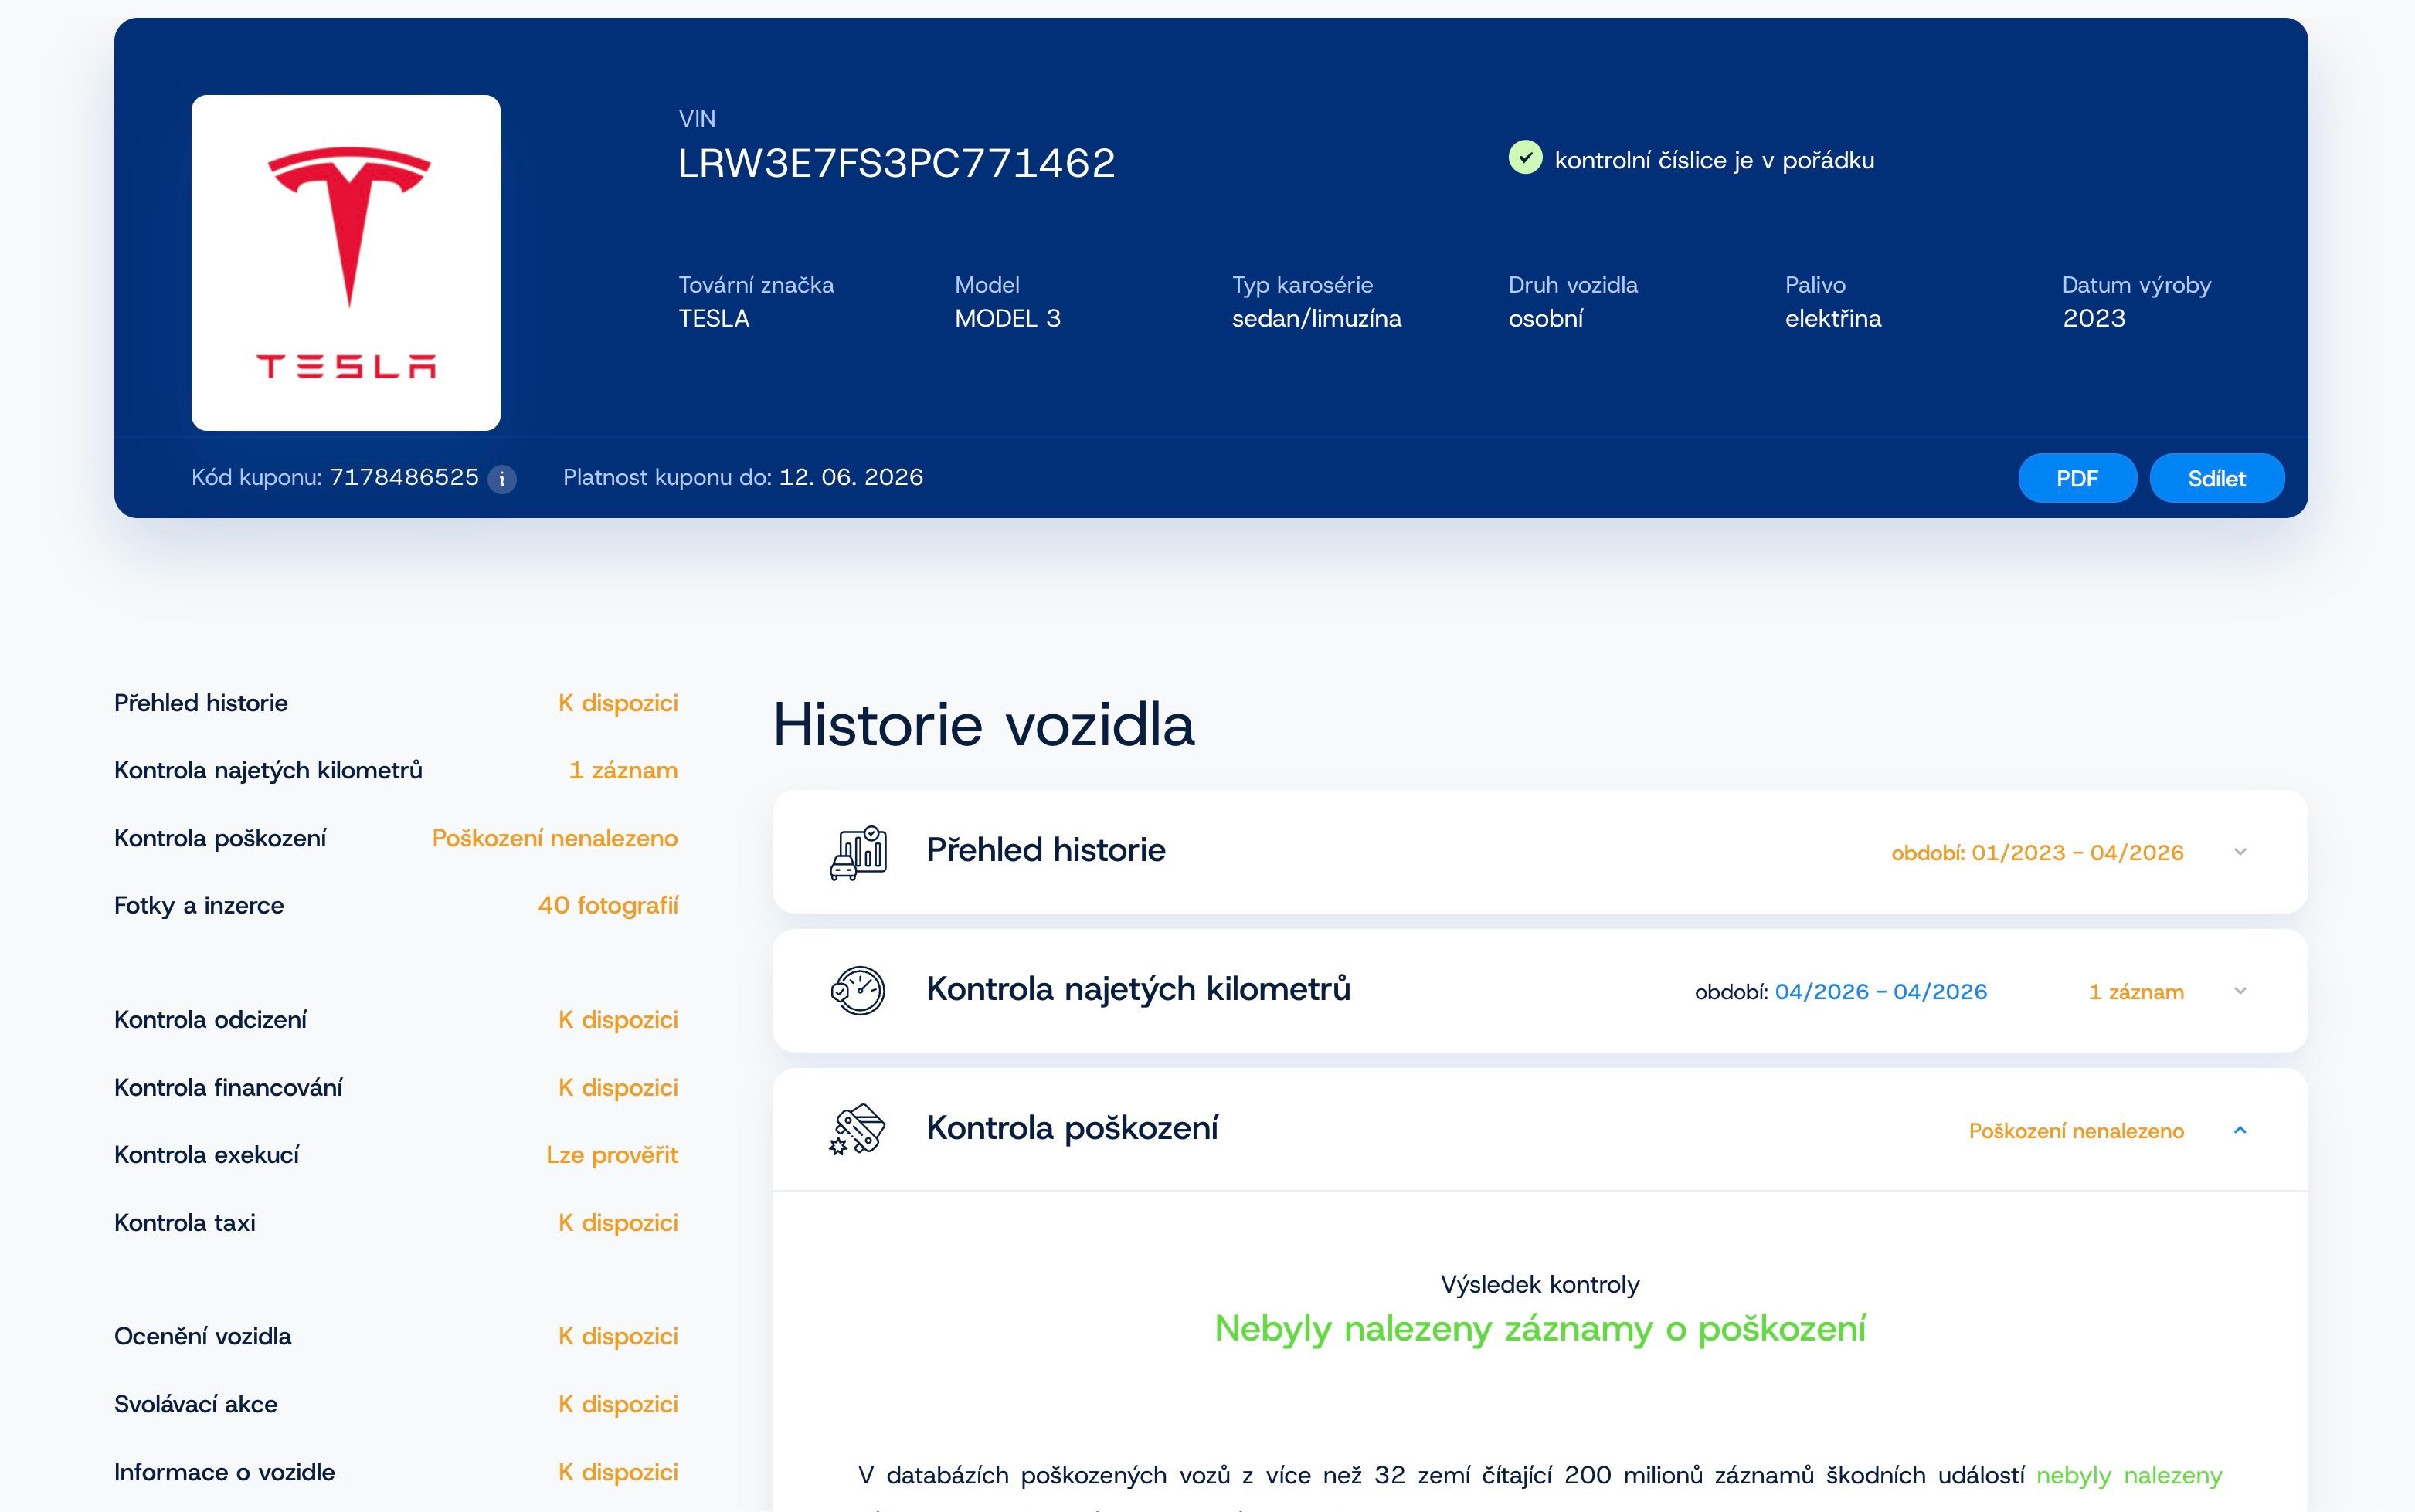Viewport: 2415px width, 1512px height.
Task: Click the coupon code info icon
Action: (502, 479)
